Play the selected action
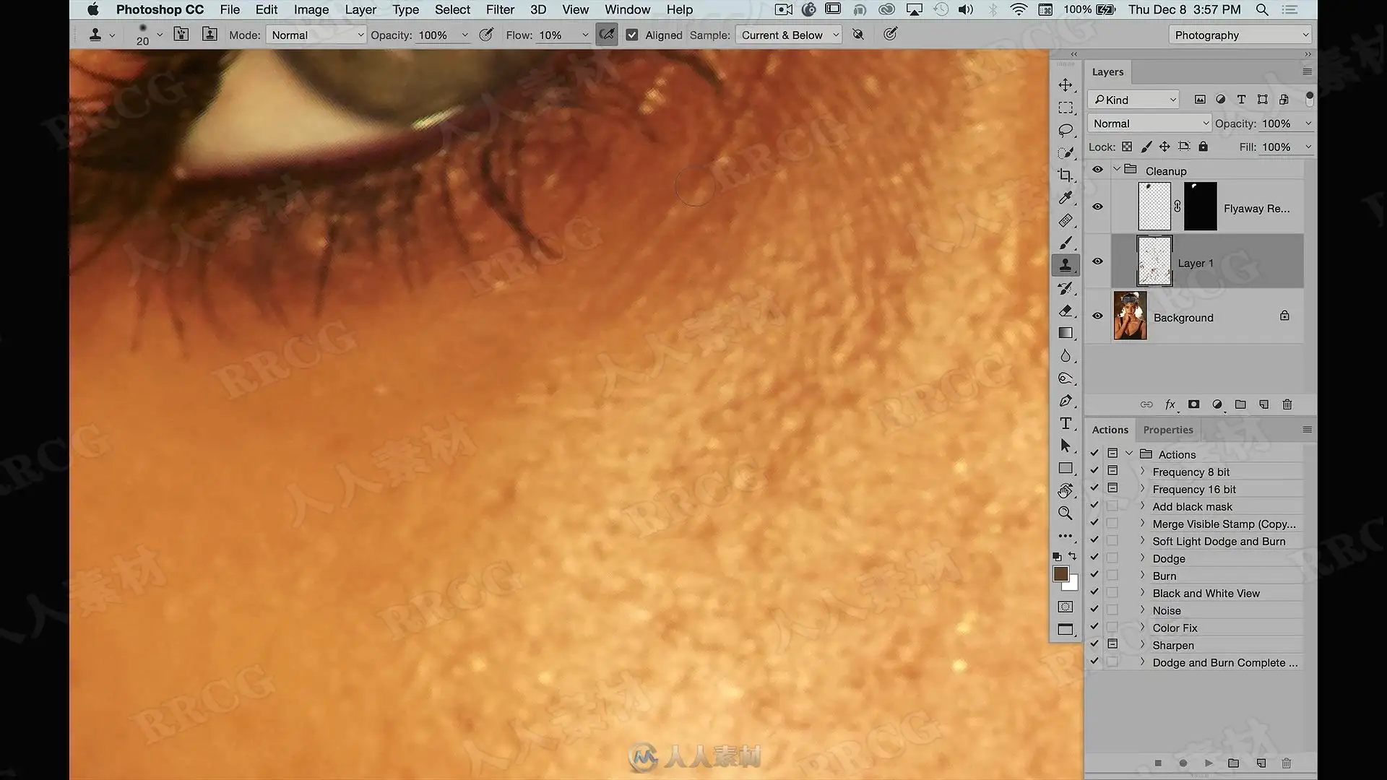This screenshot has width=1387, height=780. [x=1209, y=763]
